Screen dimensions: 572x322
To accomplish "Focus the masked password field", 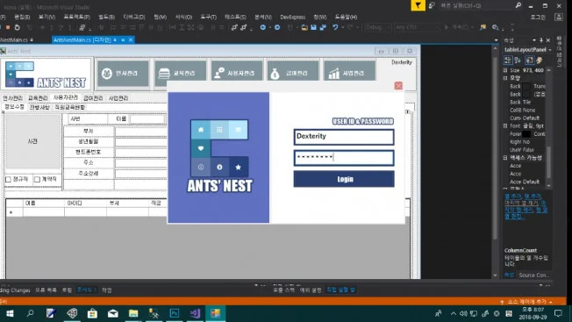I will (x=344, y=158).
